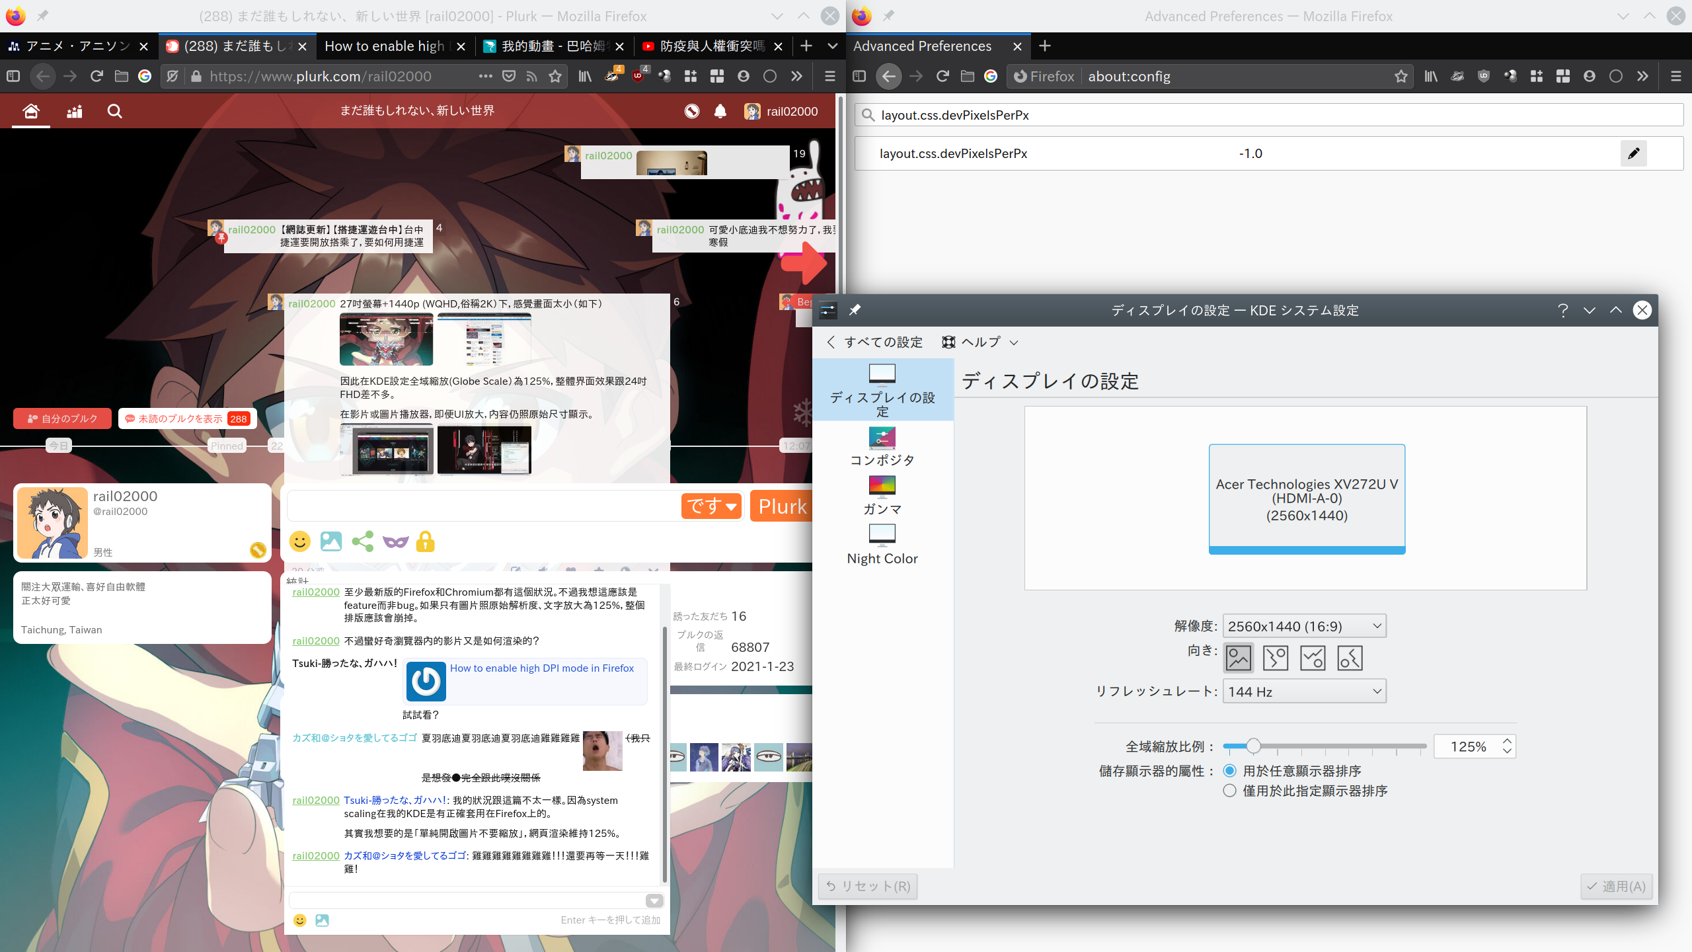1692x952 pixels.
Task: Toggle sidebar in about:config Firefox toolbar
Action: point(859,76)
